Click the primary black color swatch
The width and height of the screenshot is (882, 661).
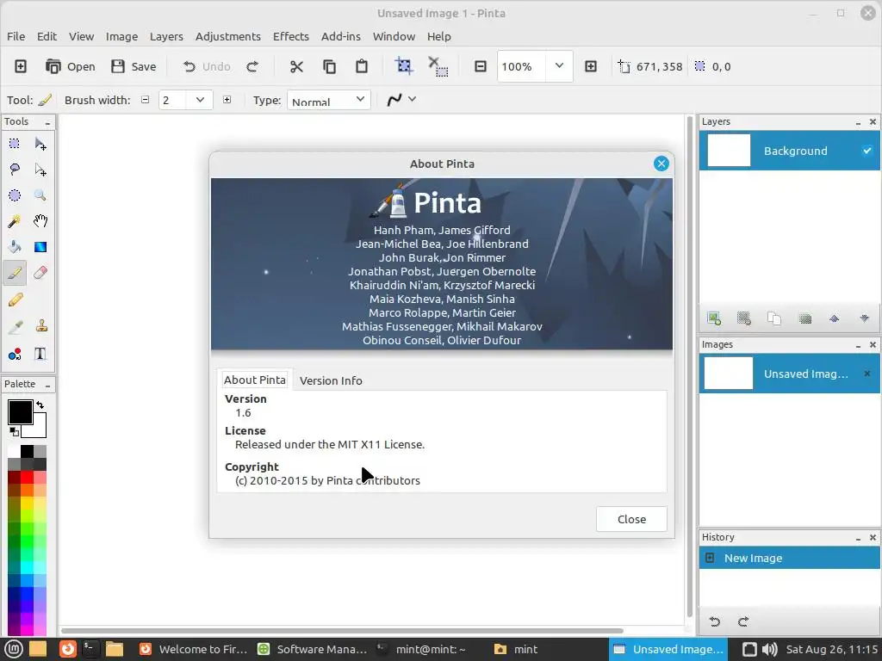(20, 412)
